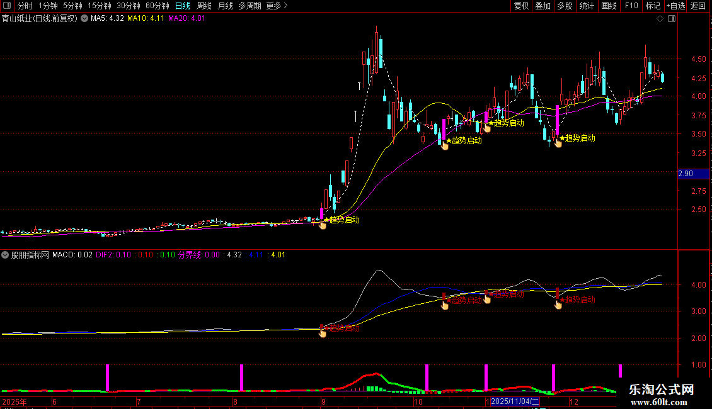Click the MA10: 4.11 label
Image resolution: width=712 pixels, height=409 pixels.
pyautogui.click(x=146, y=19)
